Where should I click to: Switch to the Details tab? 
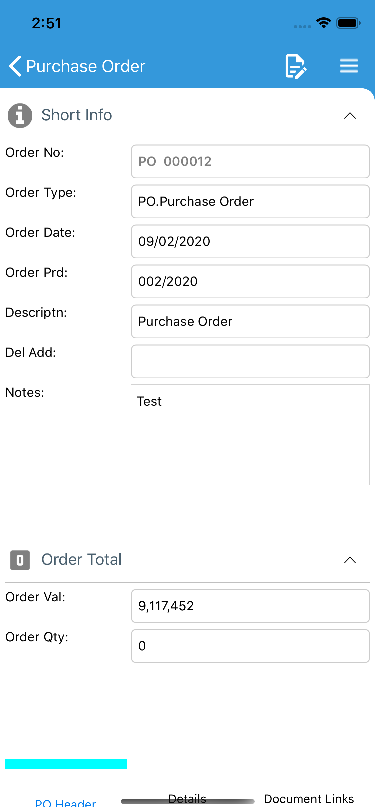187,799
